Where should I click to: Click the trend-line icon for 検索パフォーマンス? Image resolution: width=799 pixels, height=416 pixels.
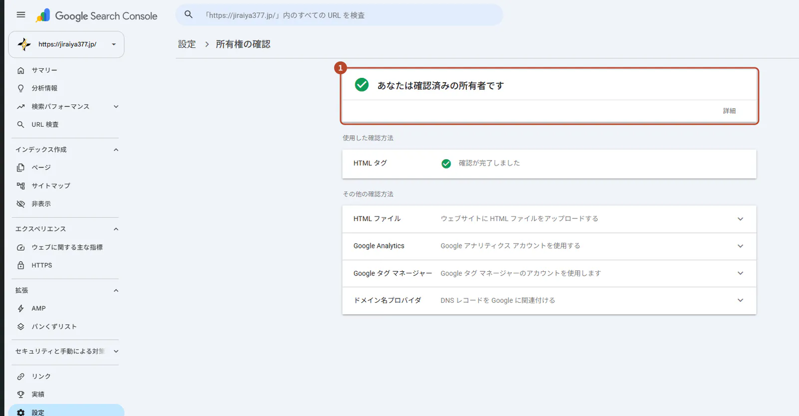coord(20,107)
